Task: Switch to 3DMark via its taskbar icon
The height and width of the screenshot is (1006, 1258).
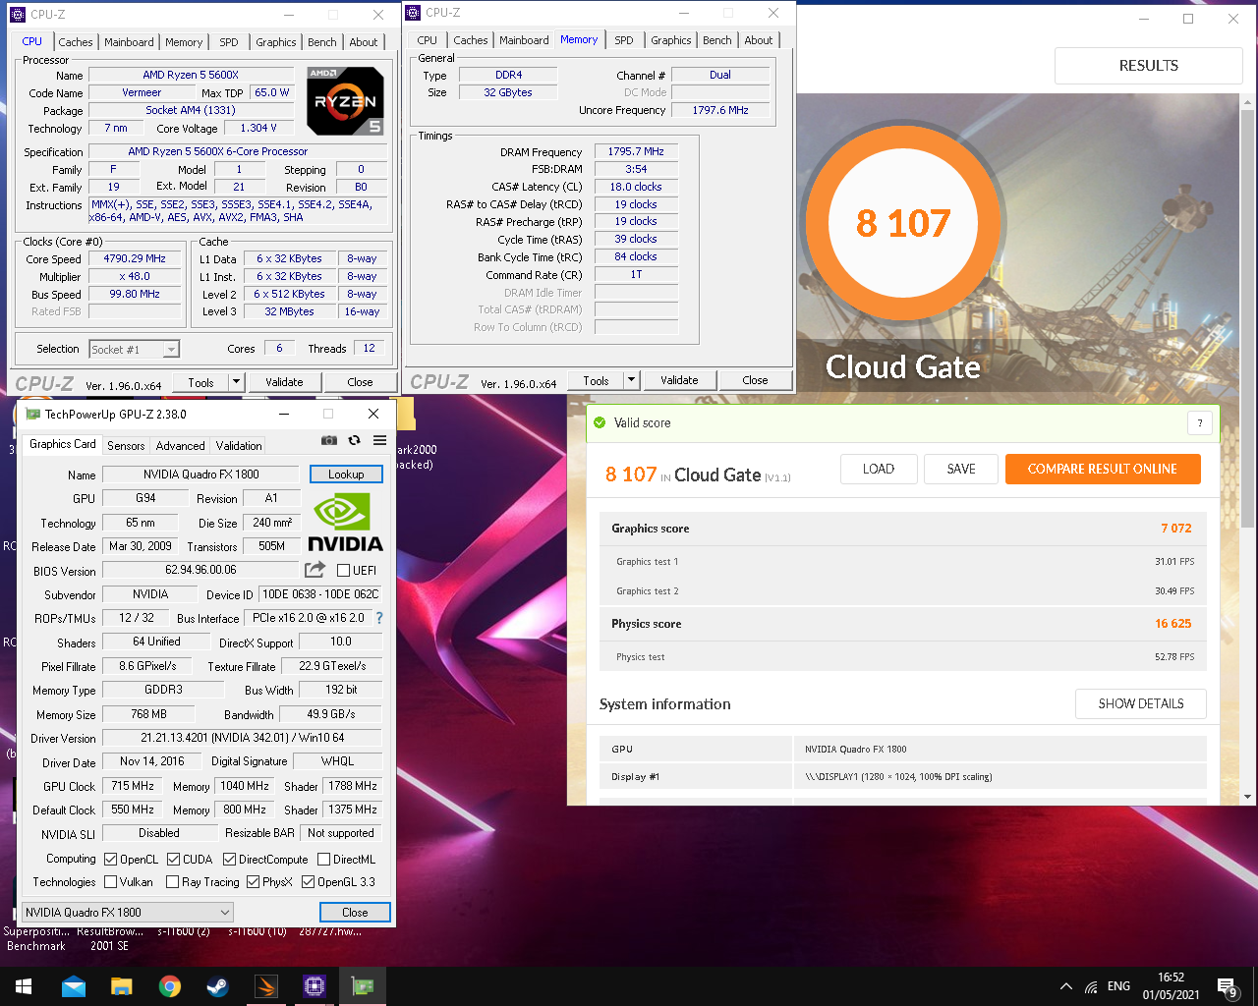Action: click(265, 986)
